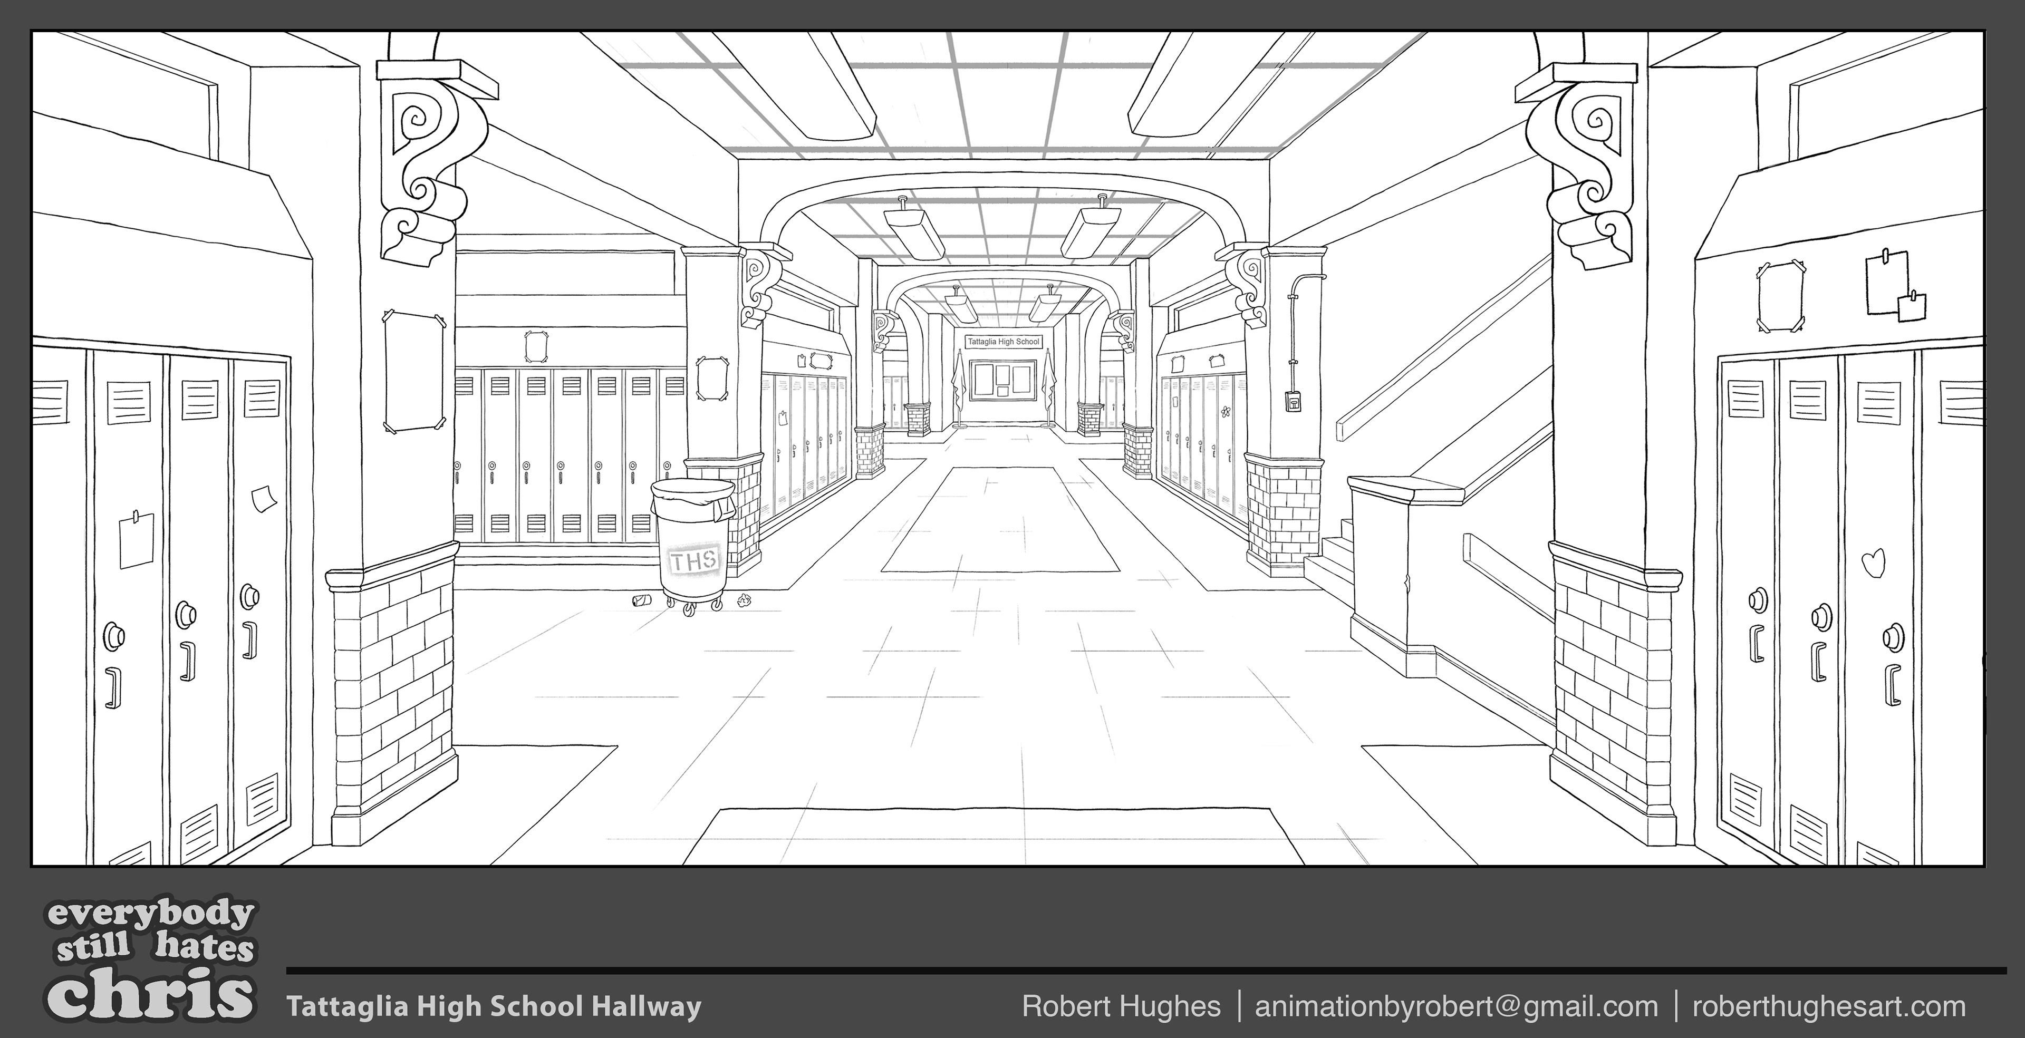Click the Robert Hughes name text
The height and width of the screenshot is (1038, 2025).
pos(1121,1006)
